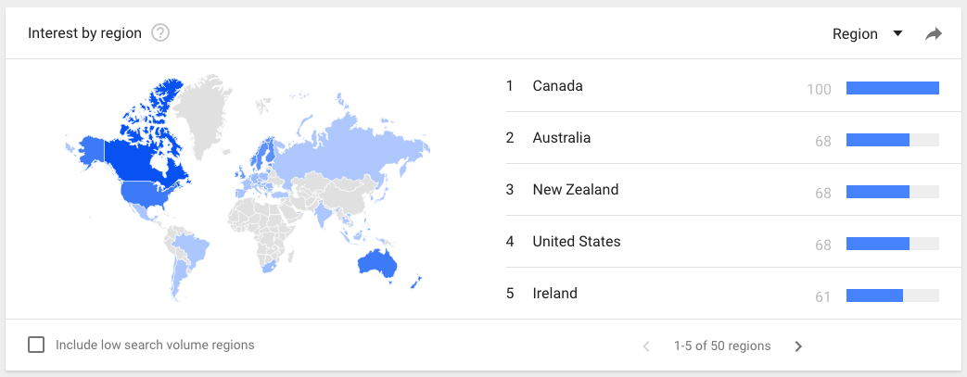The image size is (967, 377).
Task: Click Canada's full interest bar
Action: (x=893, y=88)
